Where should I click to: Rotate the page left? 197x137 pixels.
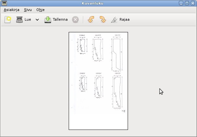pos(91,19)
